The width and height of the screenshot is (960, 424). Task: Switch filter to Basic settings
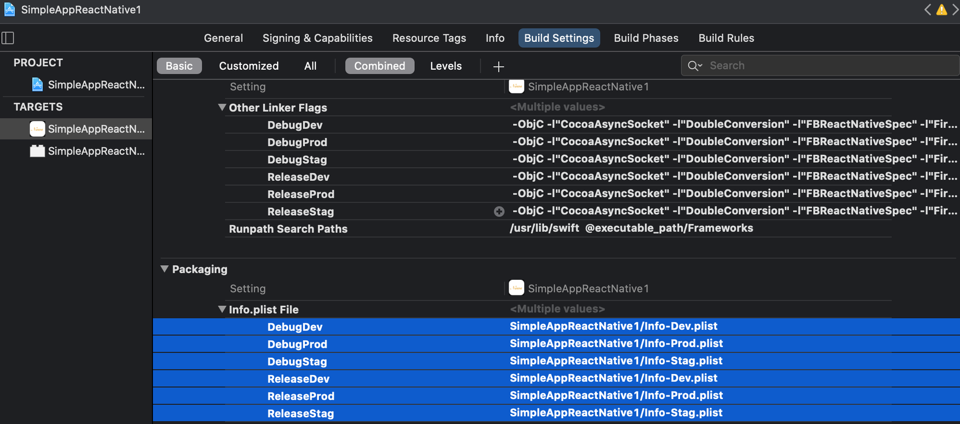[179, 66]
